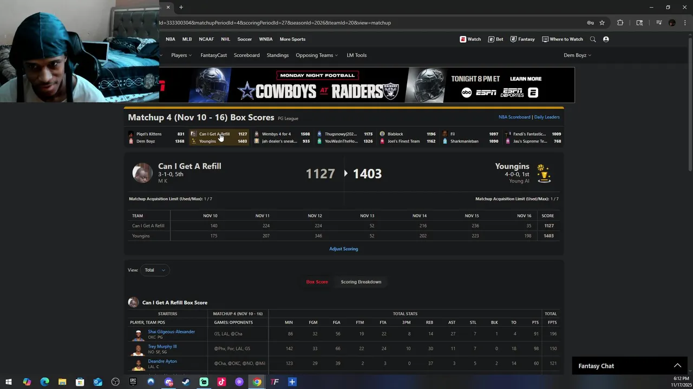Open Microsoft Store from the taskbar
Viewport: 693px width, 389px height.
pyautogui.click(x=80, y=382)
